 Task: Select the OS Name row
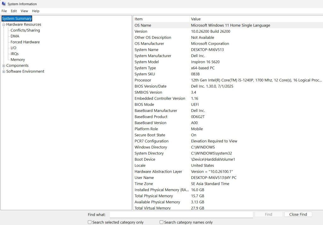click(228, 25)
